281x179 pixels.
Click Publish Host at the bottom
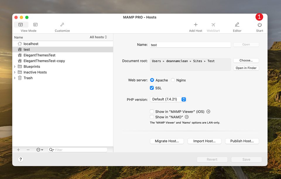(x=242, y=141)
